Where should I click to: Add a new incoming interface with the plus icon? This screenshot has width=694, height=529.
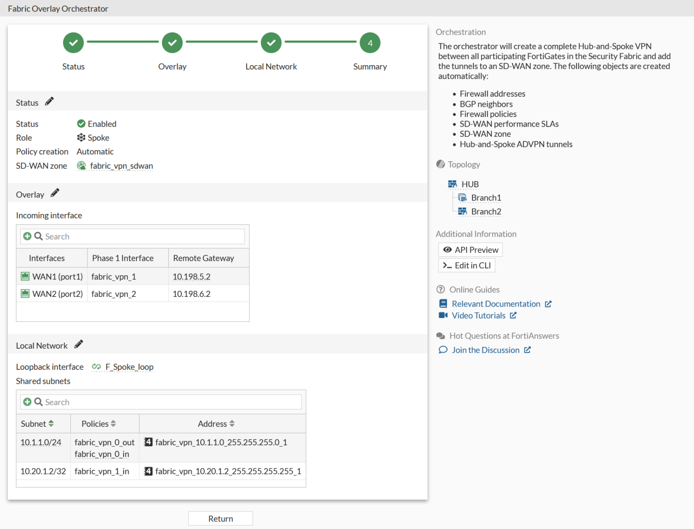pyautogui.click(x=27, y=236)
